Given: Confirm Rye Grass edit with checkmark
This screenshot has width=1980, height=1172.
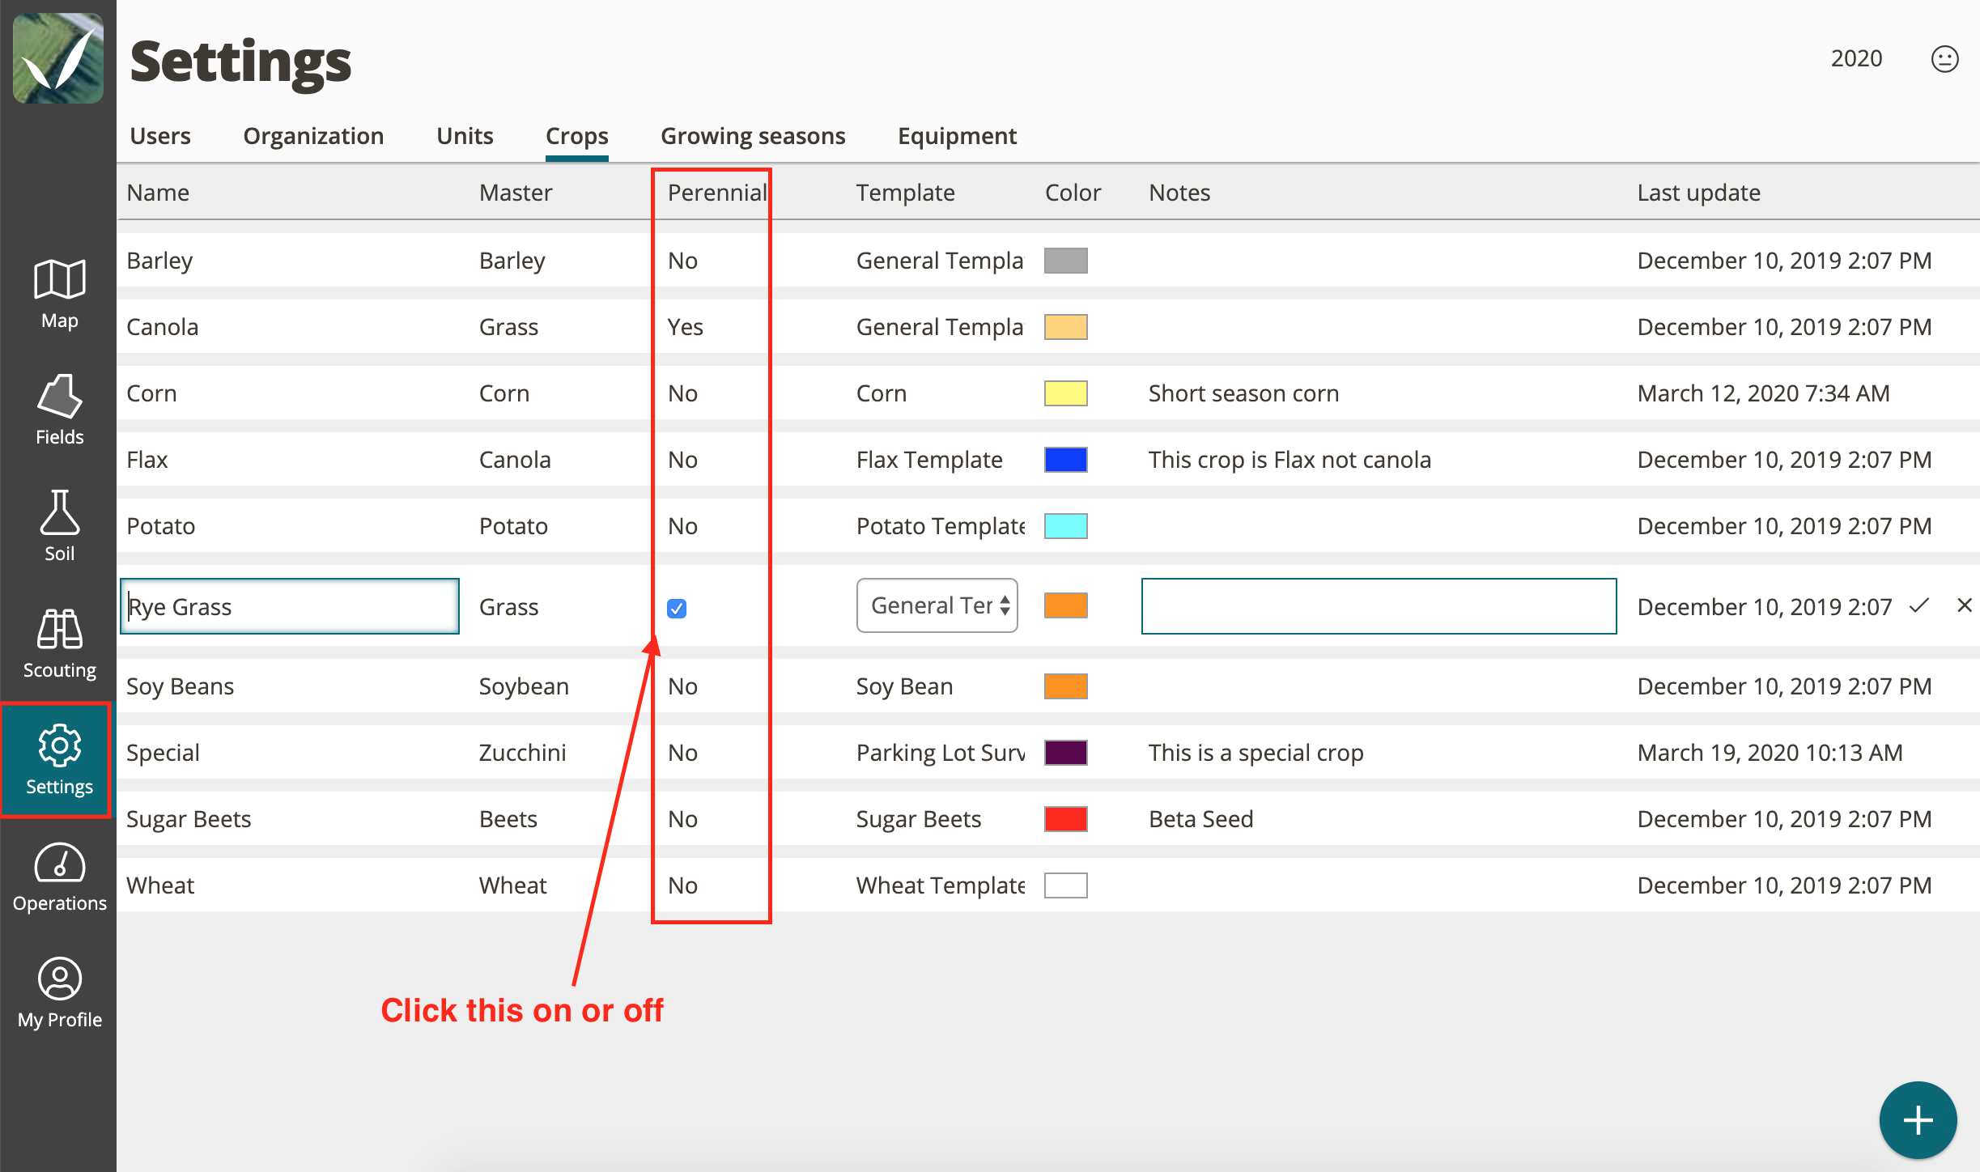Looking at the screenshot, I should click(x=1919, y=605).
